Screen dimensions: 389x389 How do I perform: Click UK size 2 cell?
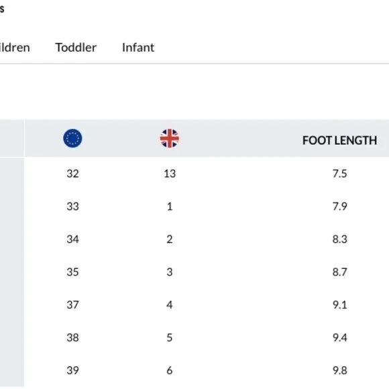click(170, 239)
